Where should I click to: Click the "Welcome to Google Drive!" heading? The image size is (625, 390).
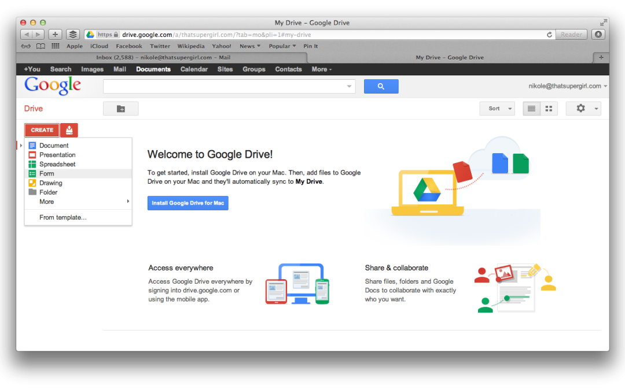[x=210, y=154]
